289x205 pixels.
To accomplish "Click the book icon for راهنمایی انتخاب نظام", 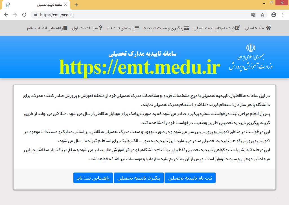I will (65, 28).
